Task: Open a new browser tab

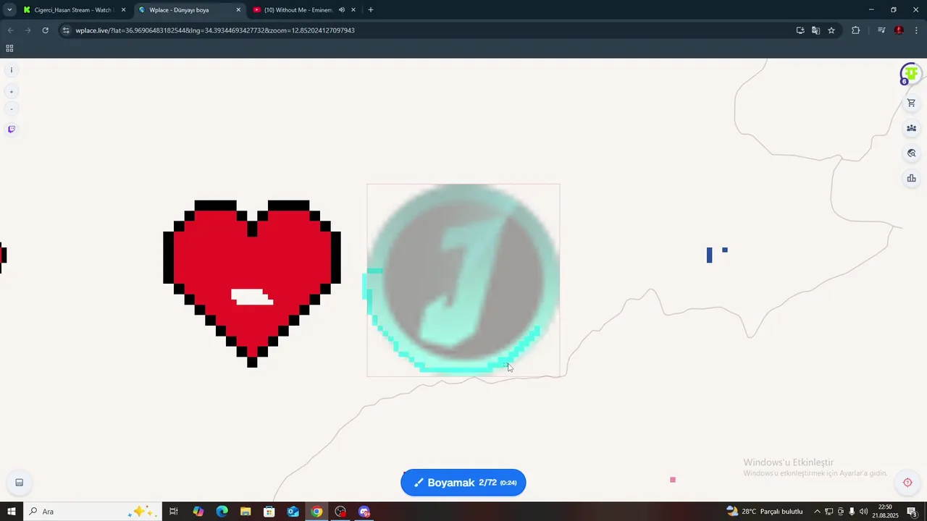Action: pyautogui.click(x=371, y=10)
